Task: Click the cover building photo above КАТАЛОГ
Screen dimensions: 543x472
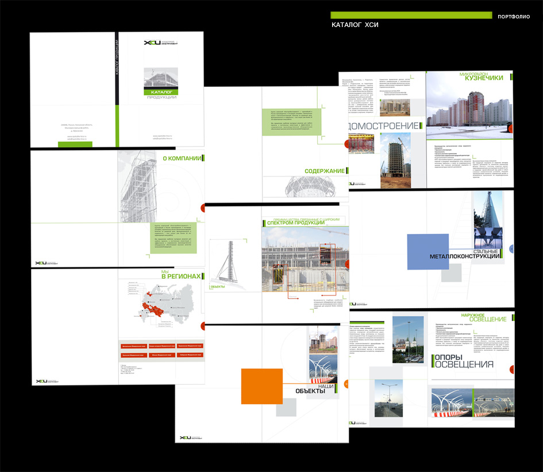Action: (x=161, y=77)
